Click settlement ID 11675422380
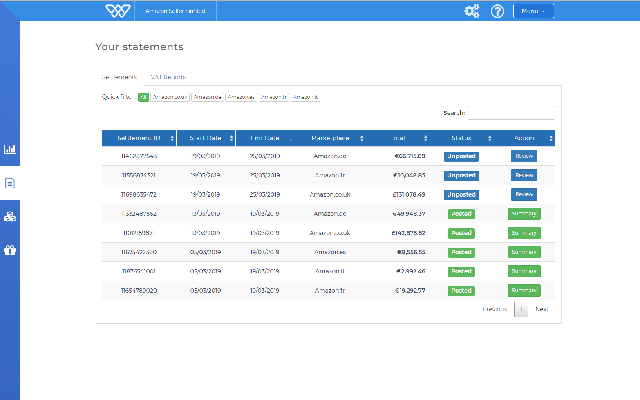The width and height of the screenshot is (640, 400). (x=139, y=252)
